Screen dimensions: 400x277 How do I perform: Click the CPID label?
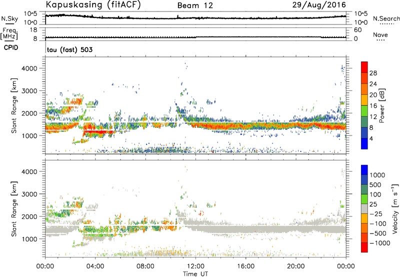click(x=11, y=47)
